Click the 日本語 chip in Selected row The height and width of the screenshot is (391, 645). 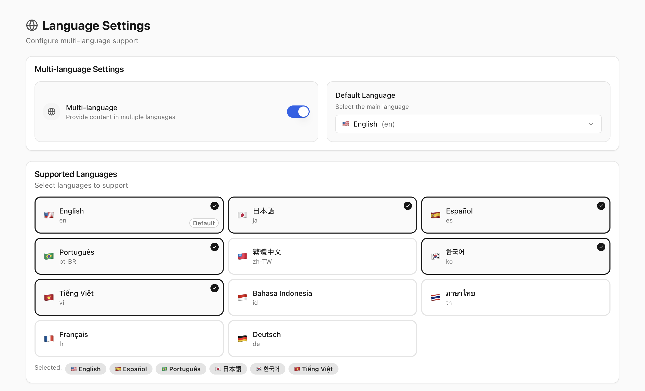coord(228,369)
